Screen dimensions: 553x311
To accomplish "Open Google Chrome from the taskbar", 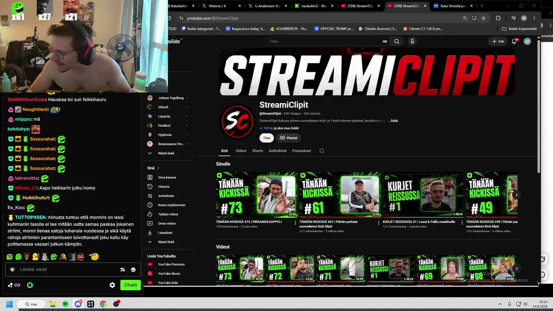I will (x=103, y=304).
